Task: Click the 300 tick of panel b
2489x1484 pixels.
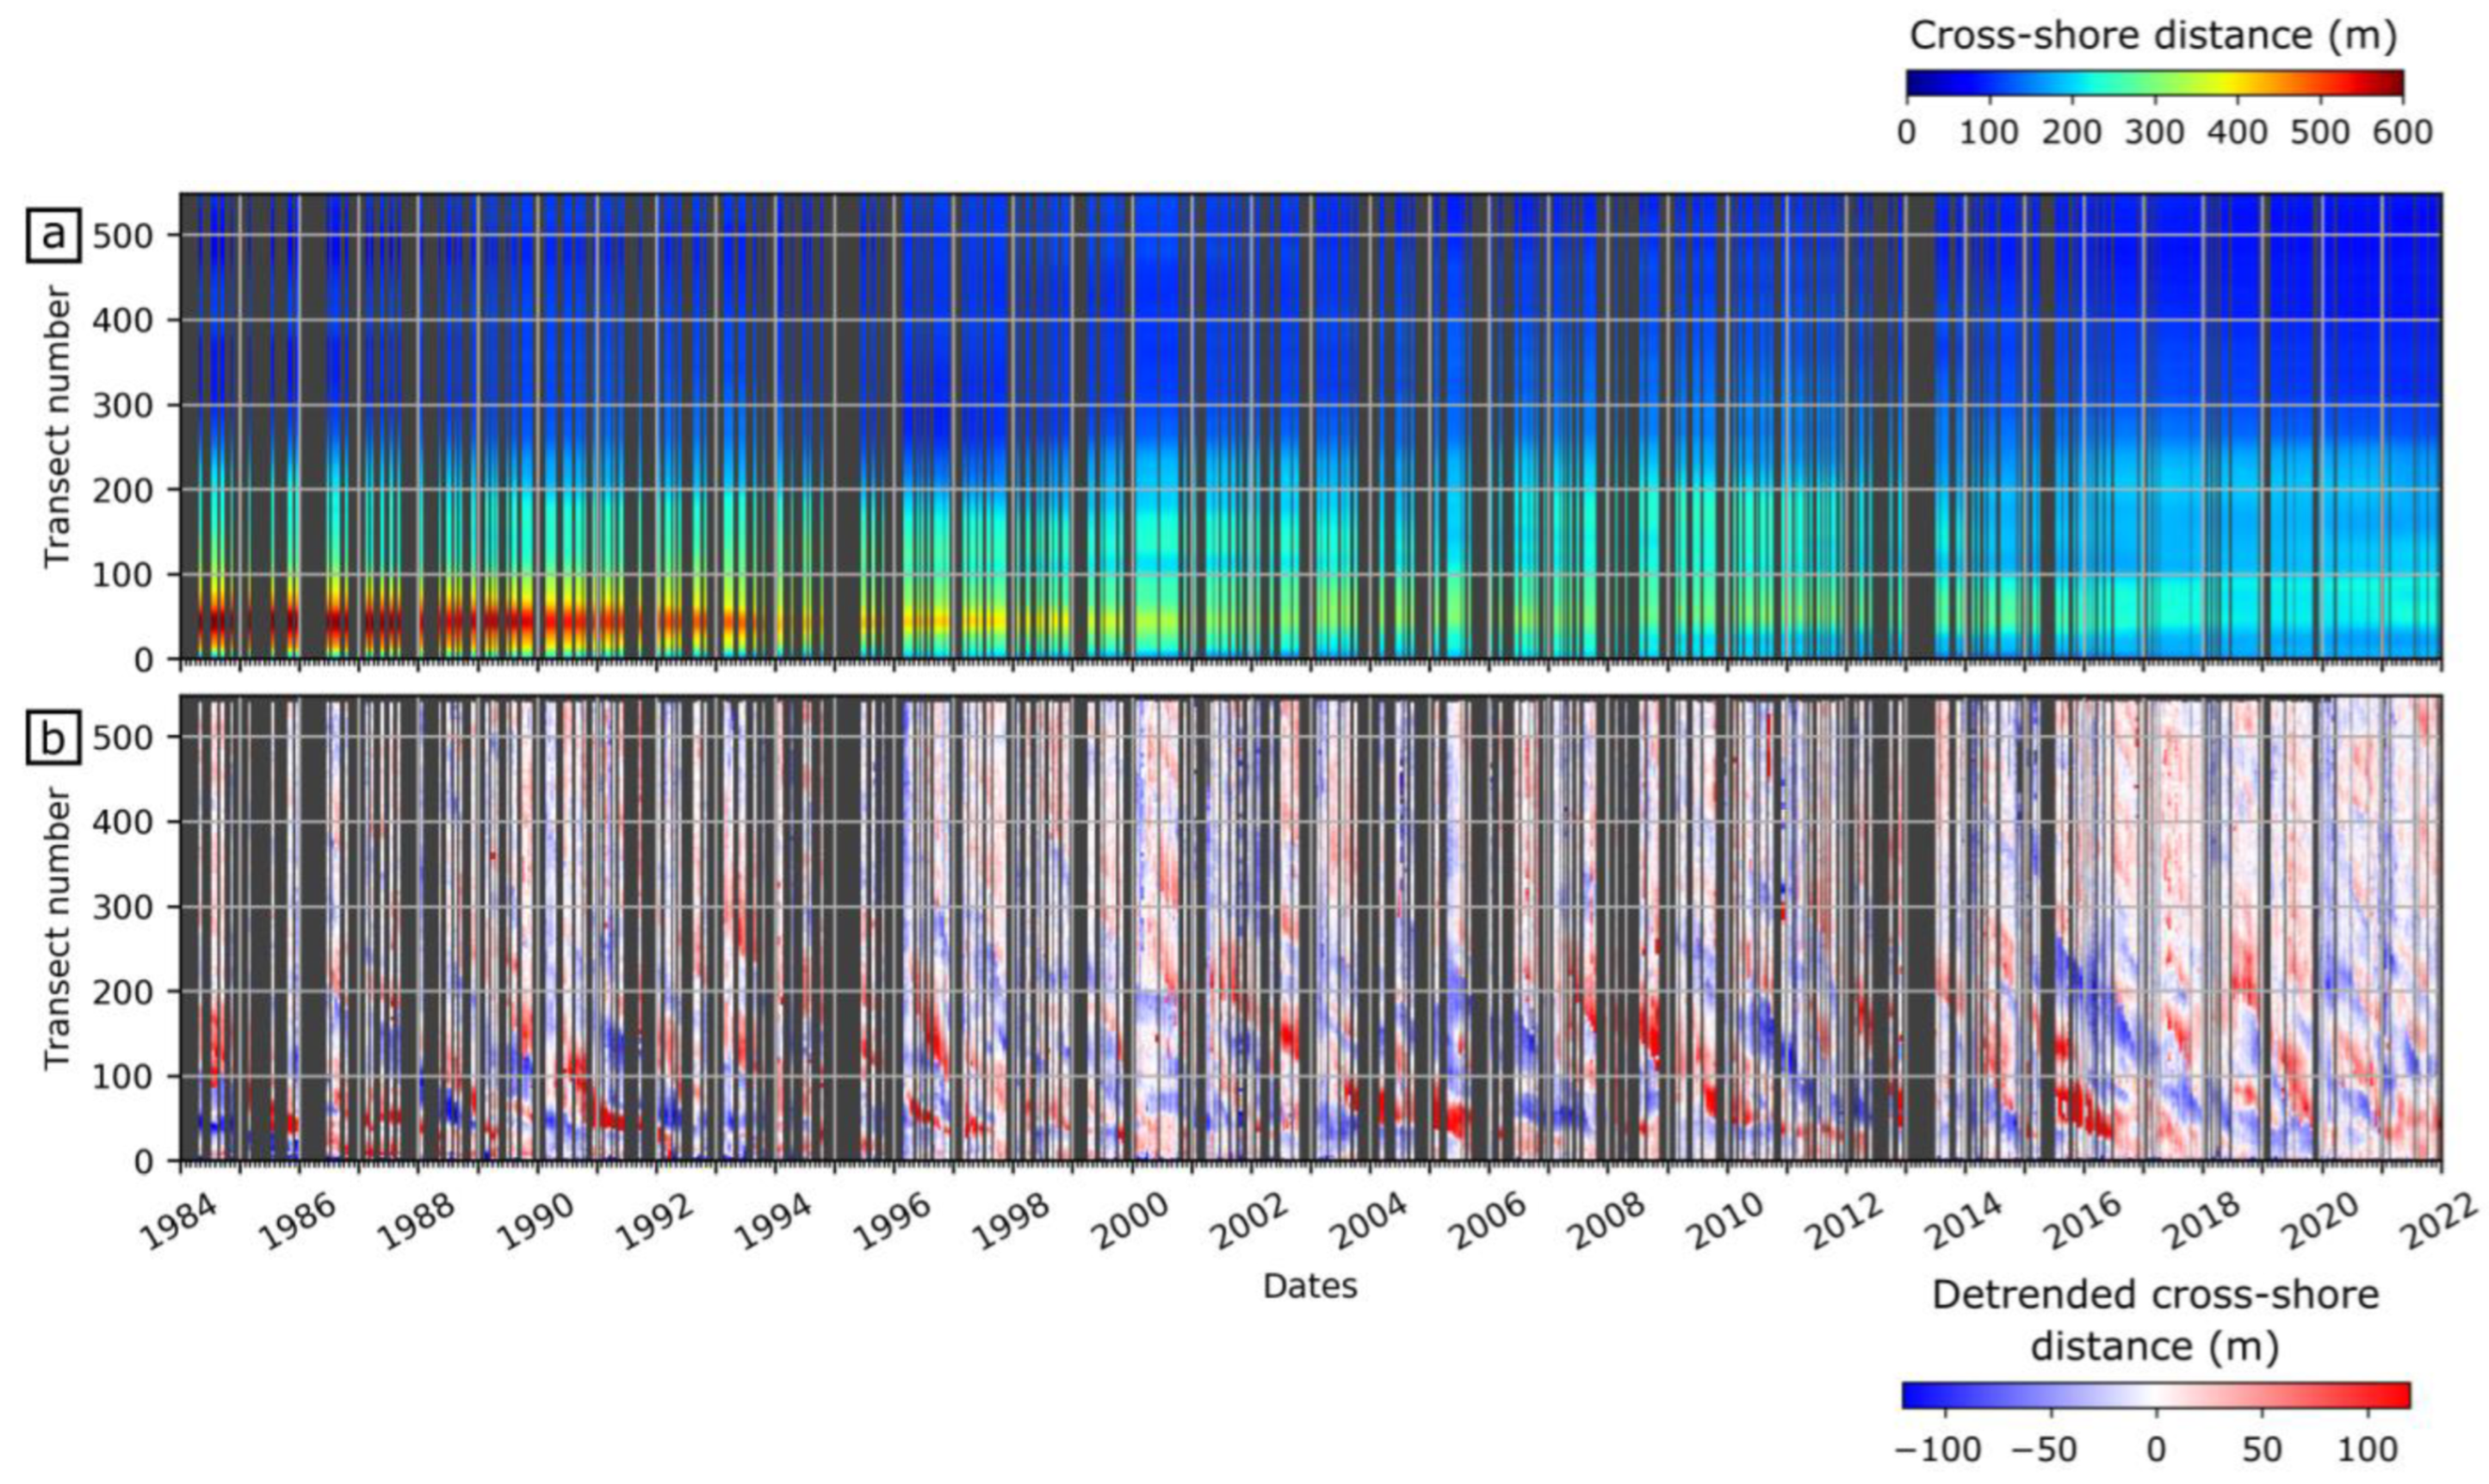Action: point(122,907)
